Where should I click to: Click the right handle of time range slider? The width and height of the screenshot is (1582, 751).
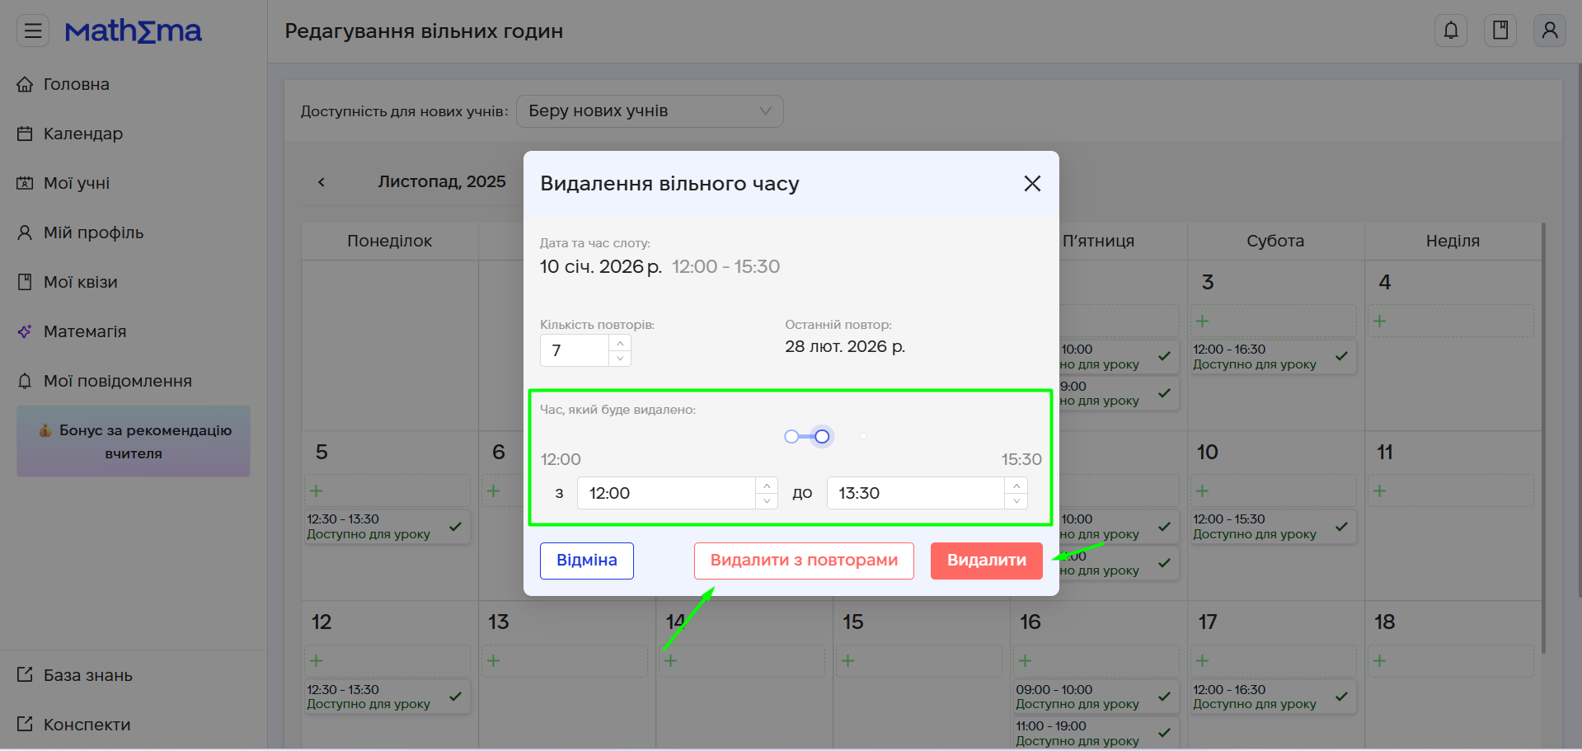pyautogui.click(x=822, y=437)
